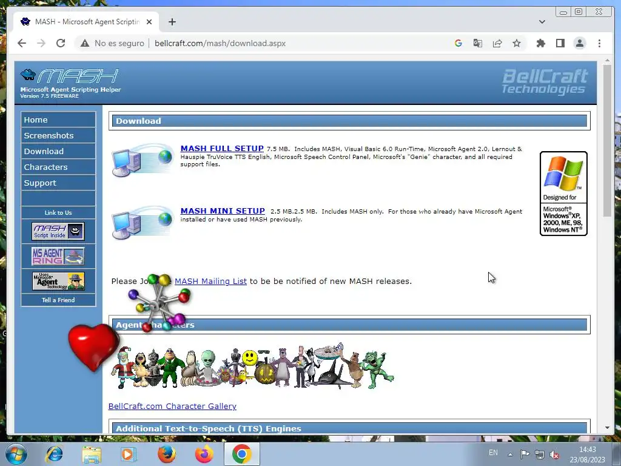Launch first Firefox icon in taskbar
The height and width of the screenshot is (466, 621).
tap(167, 454)
